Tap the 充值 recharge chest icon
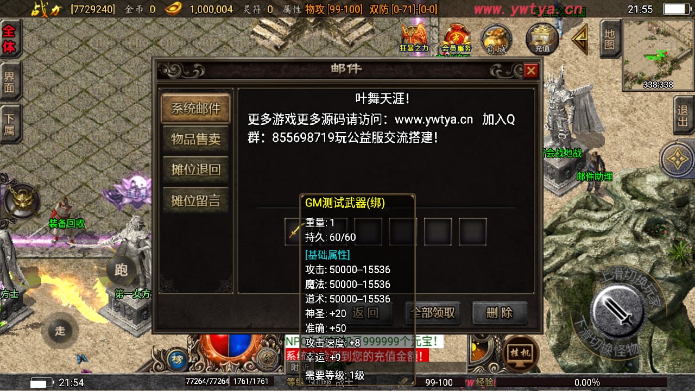Viewport: 695px width, 391px height. pos(542,38)
